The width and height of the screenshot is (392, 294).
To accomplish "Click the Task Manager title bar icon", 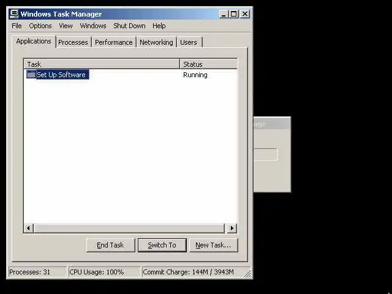I will pos(14,14).
